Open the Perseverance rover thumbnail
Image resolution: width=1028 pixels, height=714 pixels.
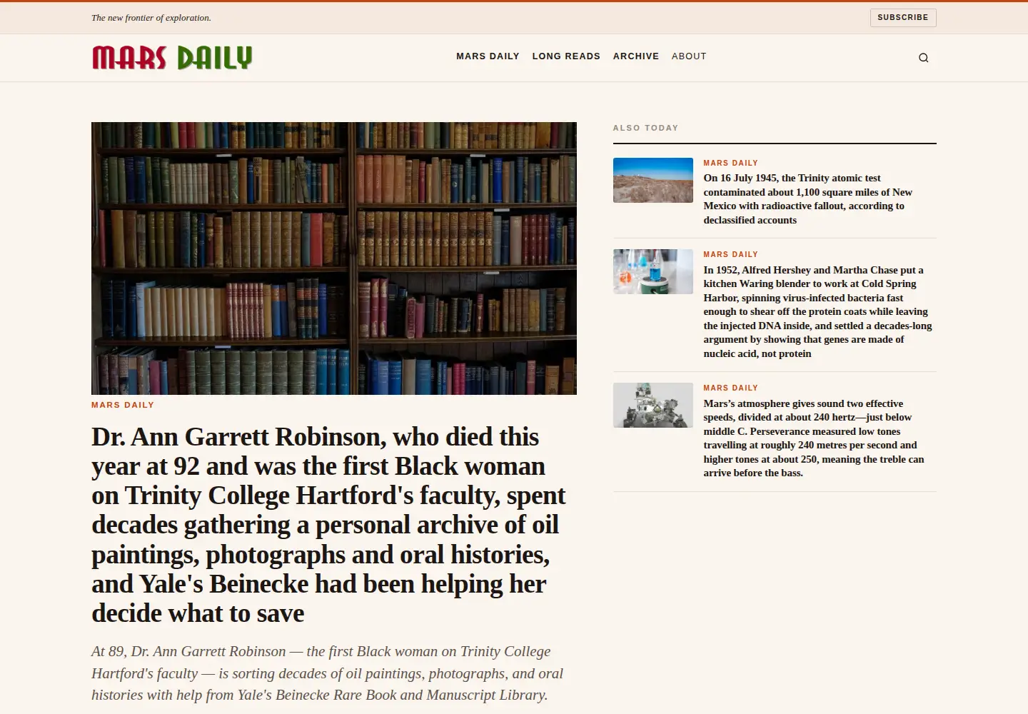[x=653, y=405]
